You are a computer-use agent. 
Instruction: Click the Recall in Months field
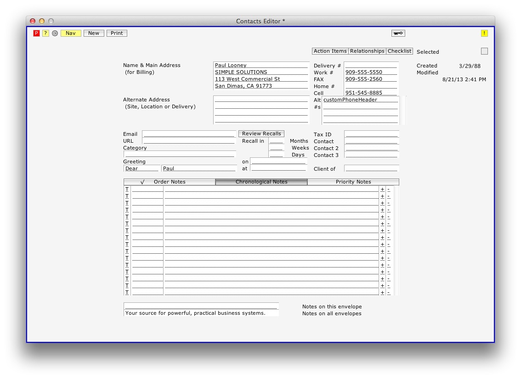277,141
